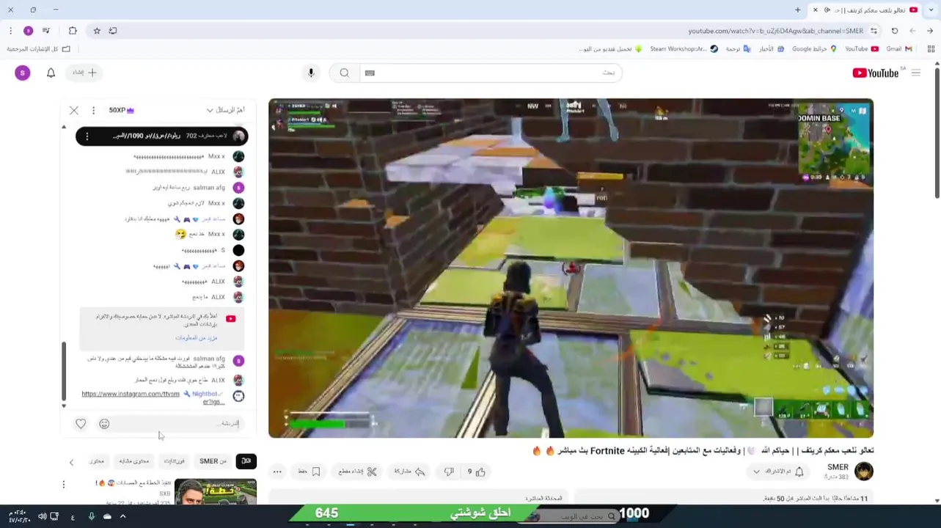Select the 'From SMER' filter chip
Image resolution: width=941 pixels, height=528 pixels.
[x=213, y=461]
